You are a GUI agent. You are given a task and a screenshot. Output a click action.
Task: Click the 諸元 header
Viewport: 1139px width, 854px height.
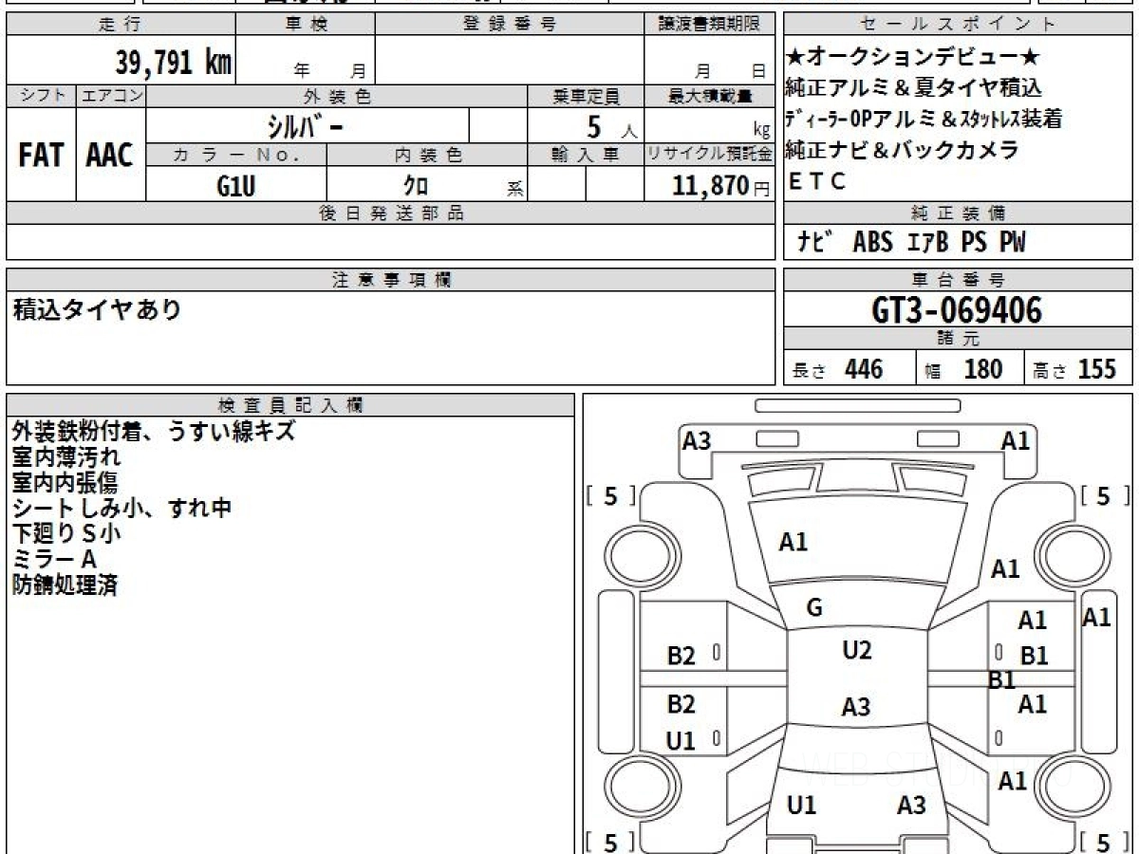959,340
